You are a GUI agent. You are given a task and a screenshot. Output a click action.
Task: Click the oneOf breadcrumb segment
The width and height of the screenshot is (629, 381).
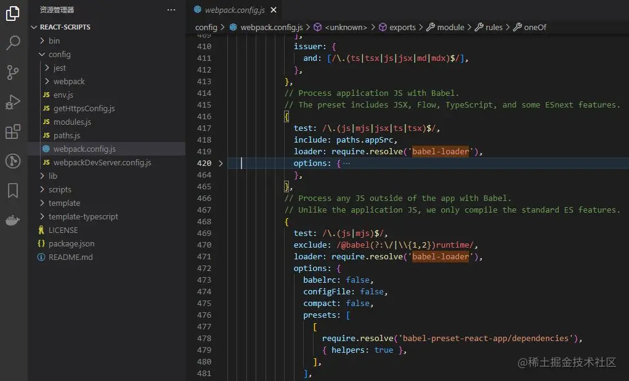[x=535, y=27]
